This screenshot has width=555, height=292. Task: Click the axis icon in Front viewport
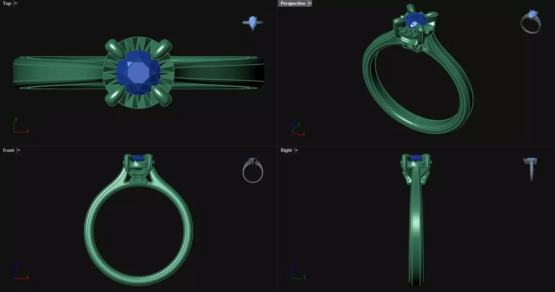[x=21, y=272]
